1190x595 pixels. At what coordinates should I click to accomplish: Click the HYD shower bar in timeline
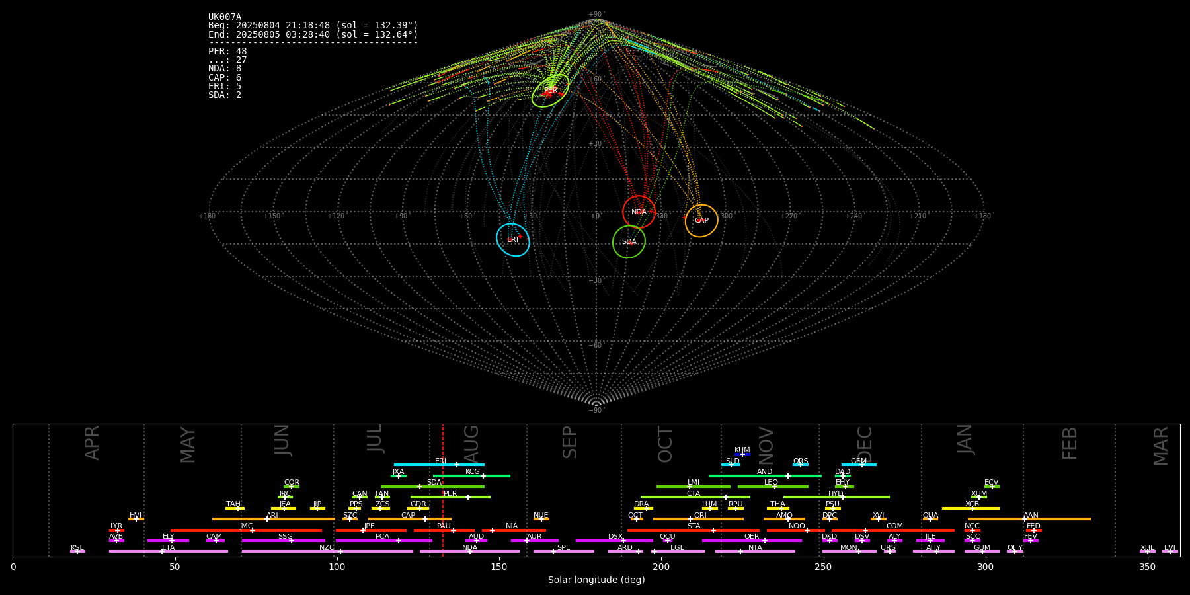pyautogui.click(x=836, y=497)
